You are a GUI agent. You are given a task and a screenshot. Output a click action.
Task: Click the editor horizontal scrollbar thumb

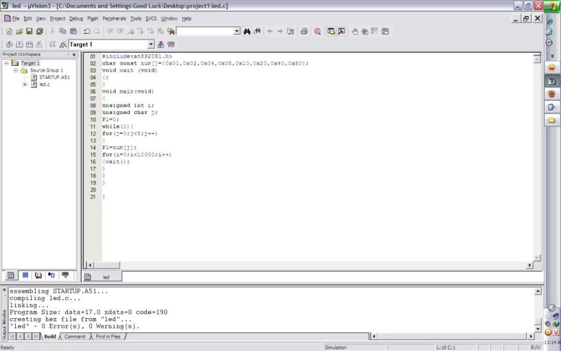(107, 265)
